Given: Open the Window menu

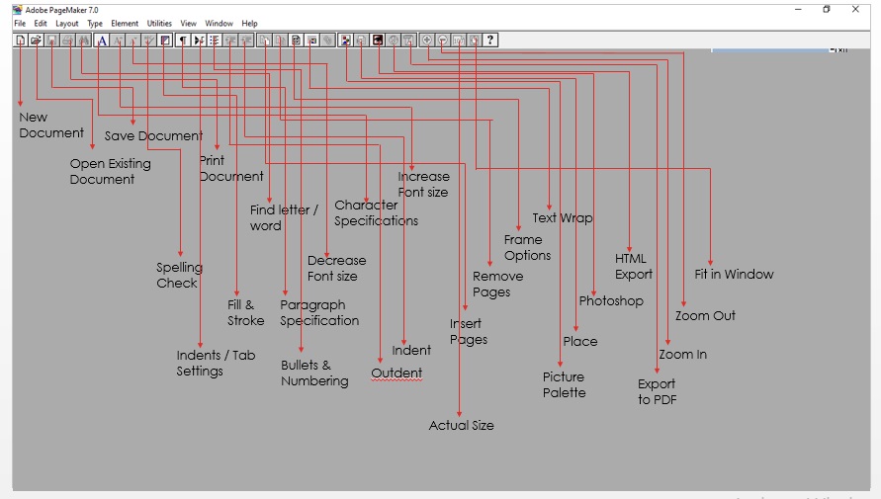Looking at the screenshot, I should point(219,23).
